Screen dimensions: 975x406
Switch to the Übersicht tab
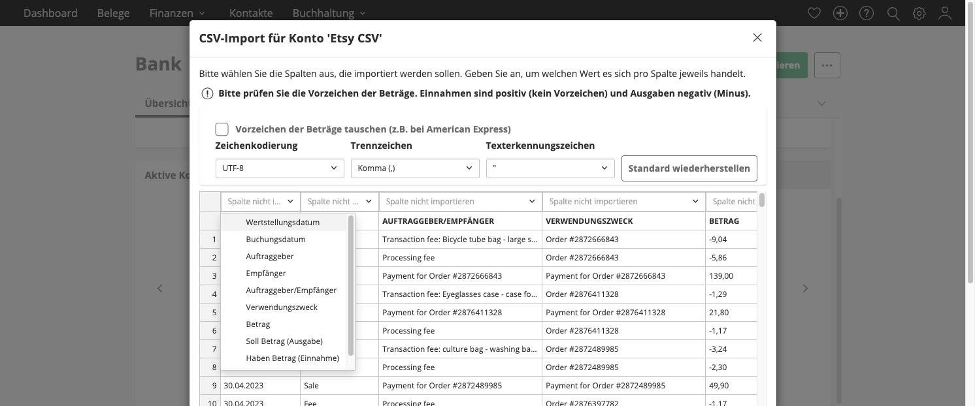click(167, 103)
